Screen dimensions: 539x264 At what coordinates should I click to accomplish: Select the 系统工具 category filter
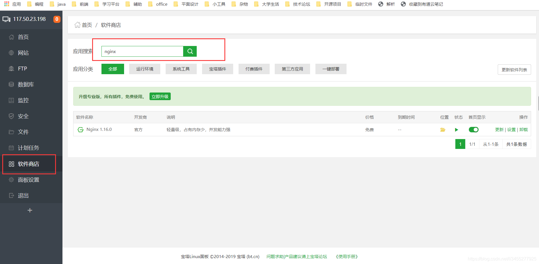point(181,69)
